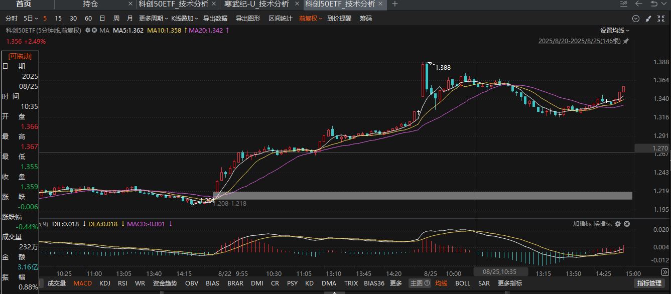Select the TRIX indicator
671x294 pixels.
(351, 283)
